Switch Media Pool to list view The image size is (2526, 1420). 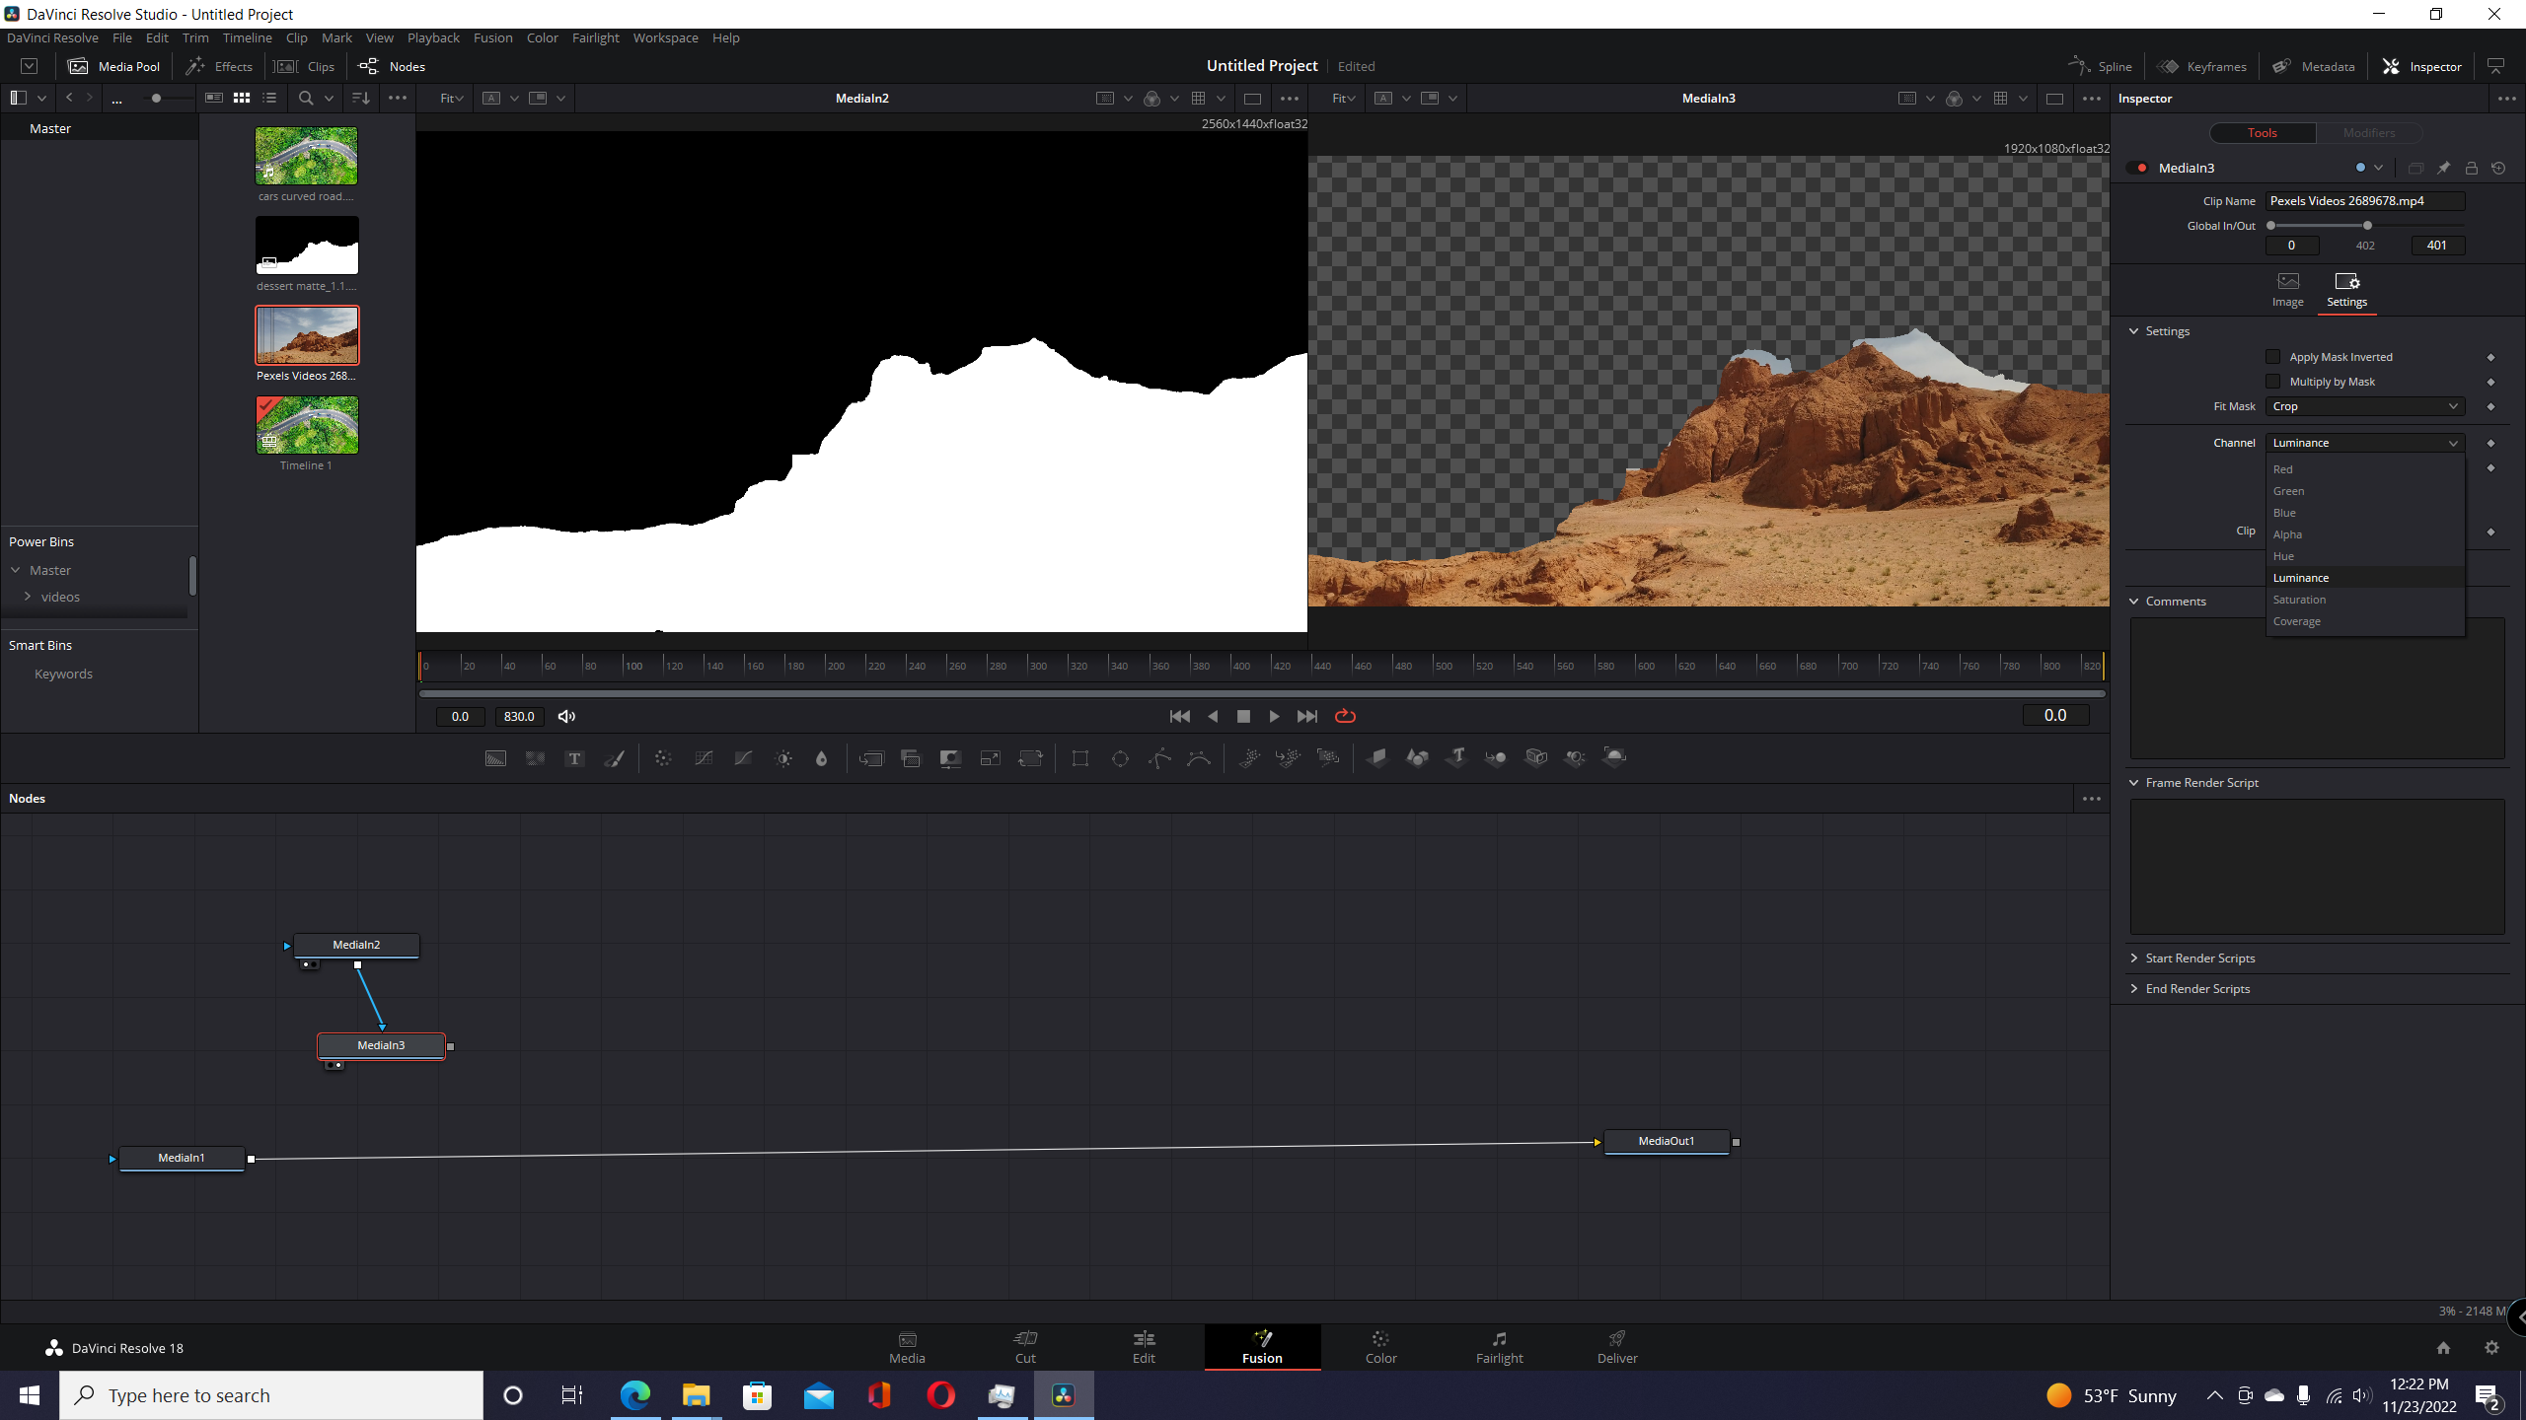[x=269, y=98]
